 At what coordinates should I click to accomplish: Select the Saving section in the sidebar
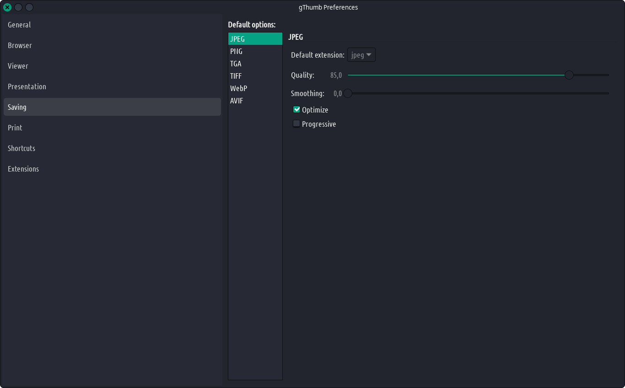112,107
